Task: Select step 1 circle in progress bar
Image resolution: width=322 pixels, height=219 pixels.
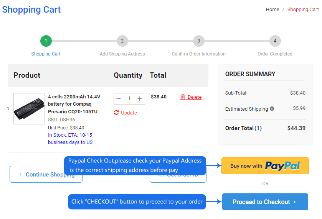Action: tap(46, 41)
